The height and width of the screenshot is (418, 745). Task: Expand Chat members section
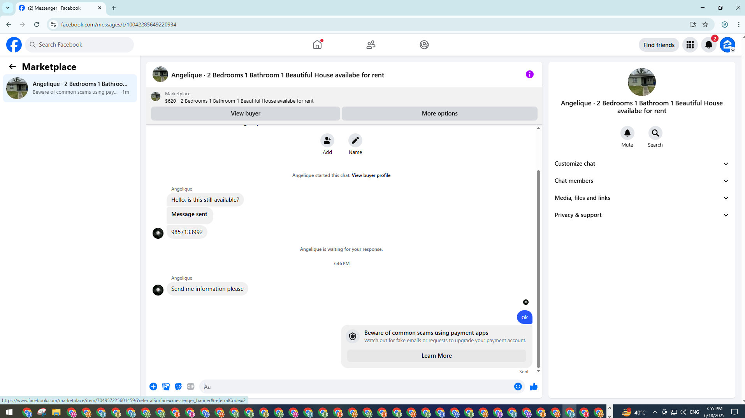click(x=641, y=181)
